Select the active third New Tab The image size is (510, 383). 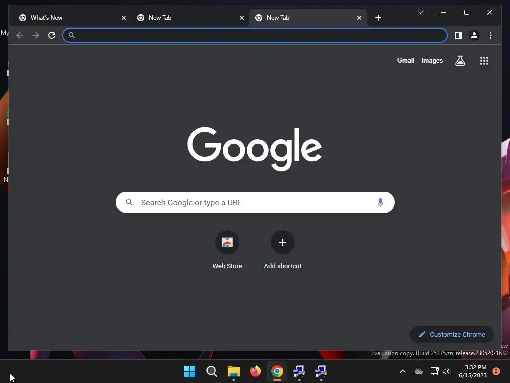click(308, 18)
